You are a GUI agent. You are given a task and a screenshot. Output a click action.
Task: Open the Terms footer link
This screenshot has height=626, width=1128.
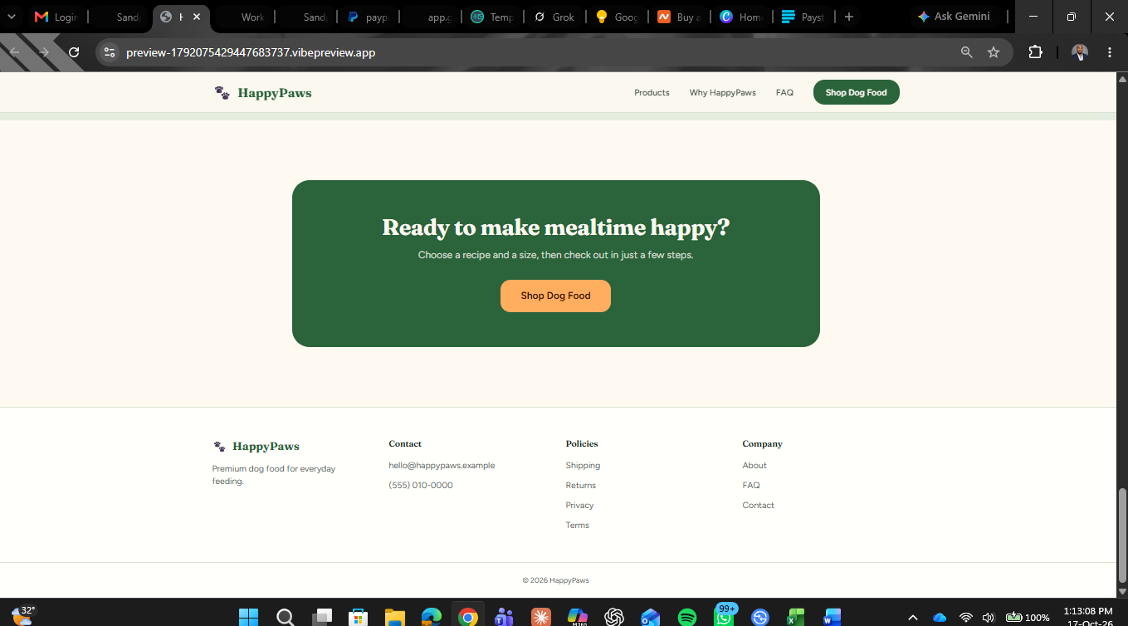point(577,526)
